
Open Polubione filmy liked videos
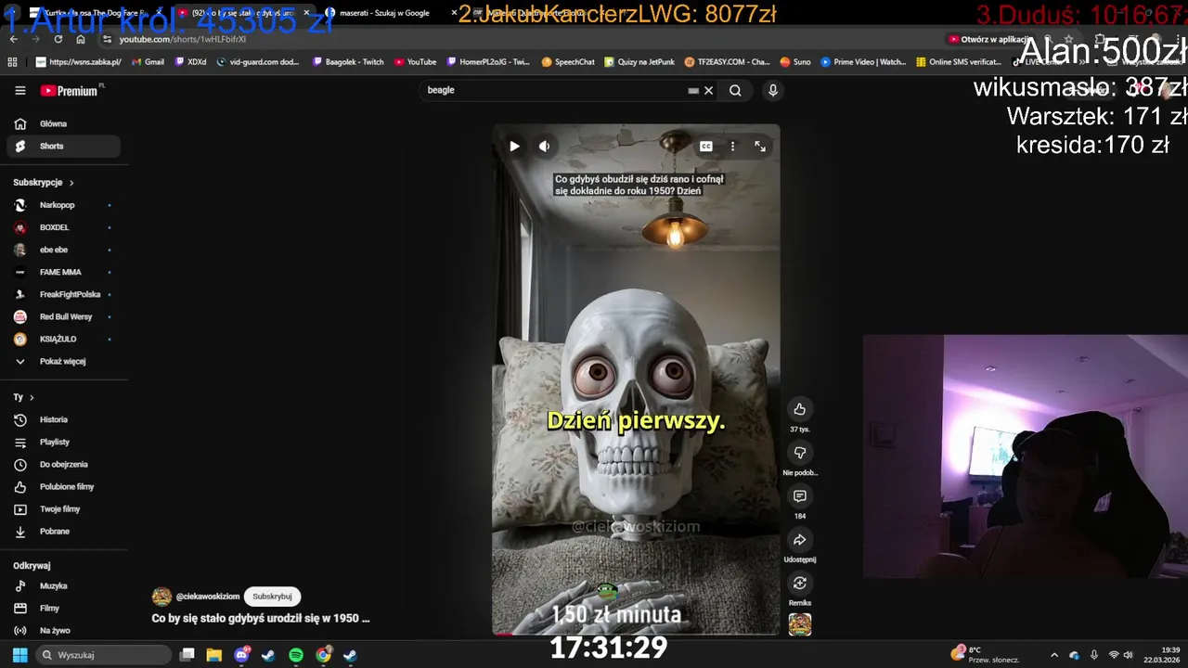(x=63, y=486)
